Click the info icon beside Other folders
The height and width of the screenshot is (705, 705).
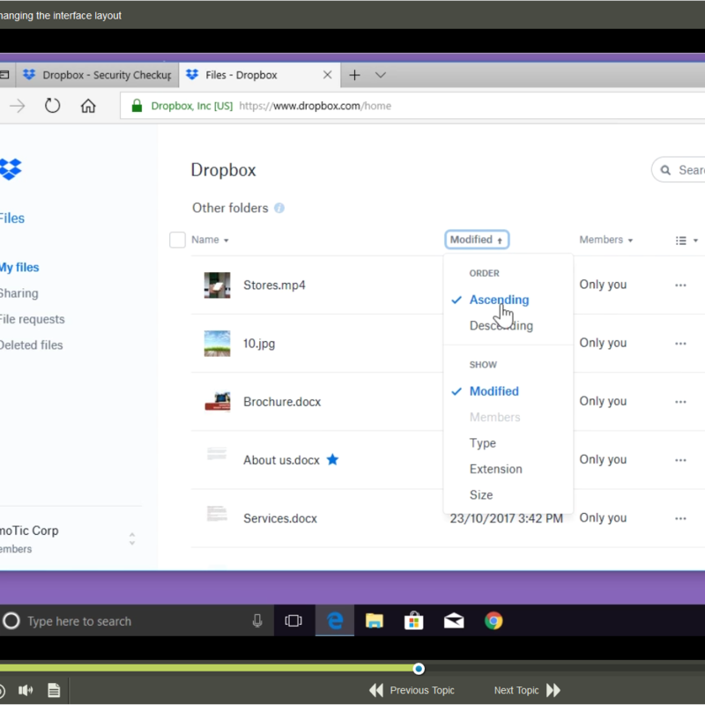(279, 208)
